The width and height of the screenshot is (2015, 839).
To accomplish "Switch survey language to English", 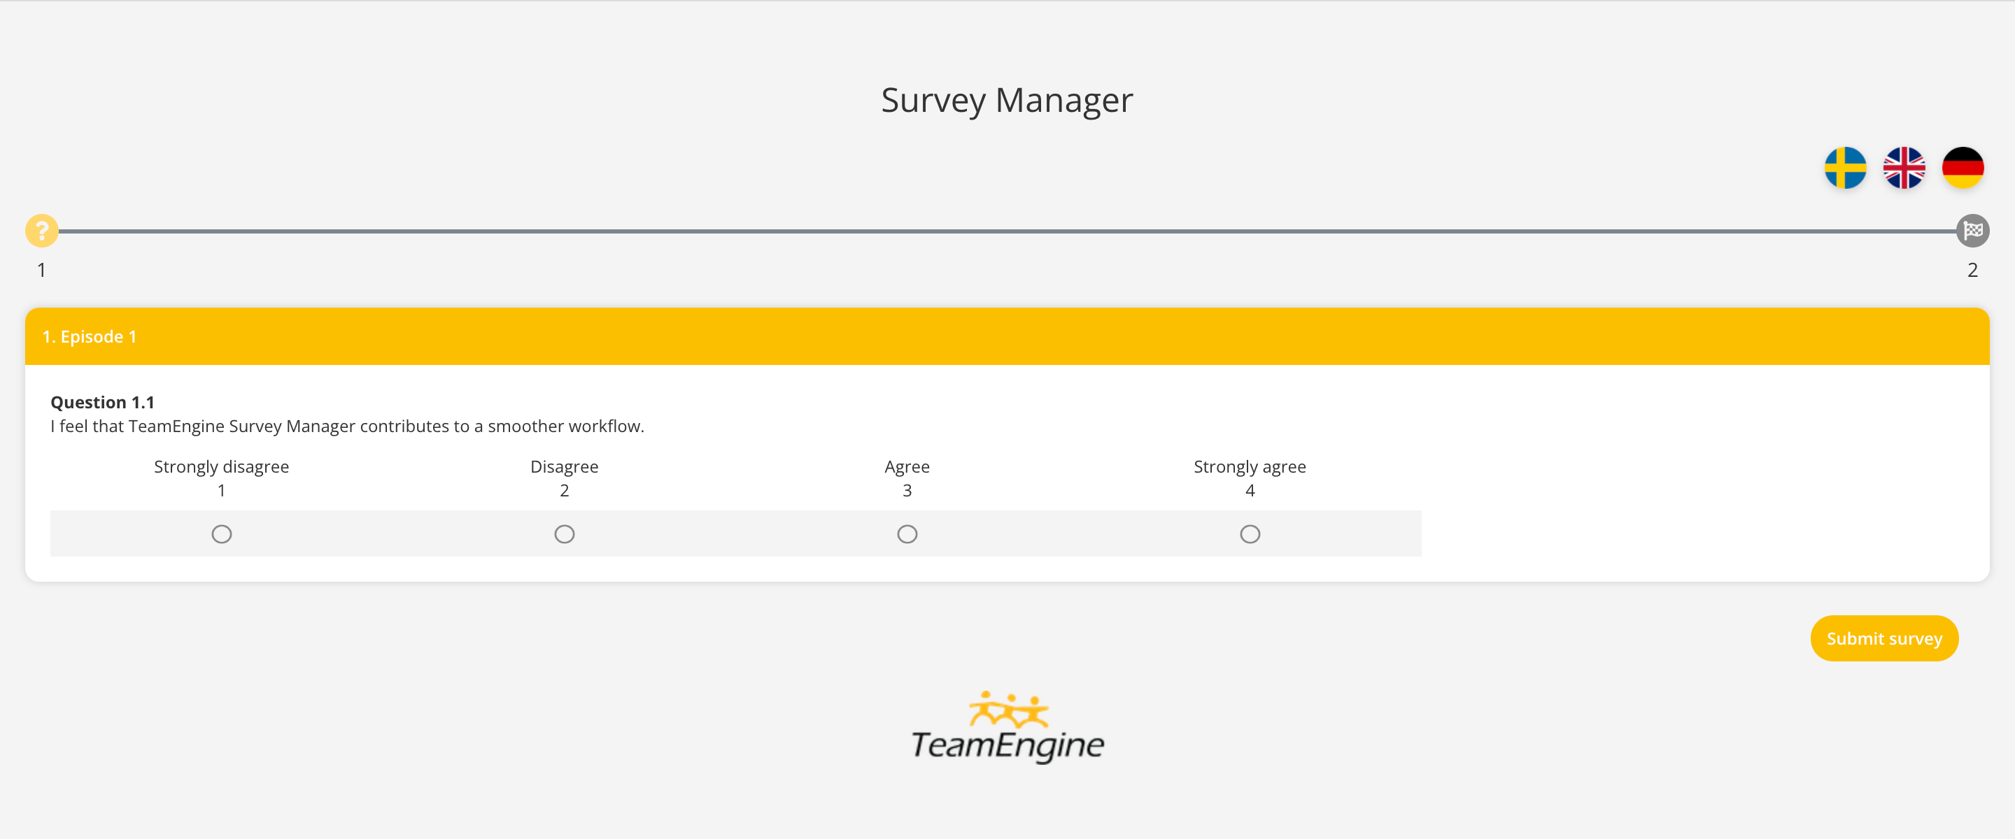I will [1904, 166].
